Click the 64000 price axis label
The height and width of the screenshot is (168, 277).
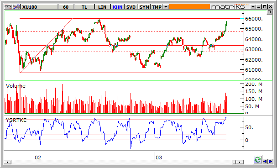(254, 39)
